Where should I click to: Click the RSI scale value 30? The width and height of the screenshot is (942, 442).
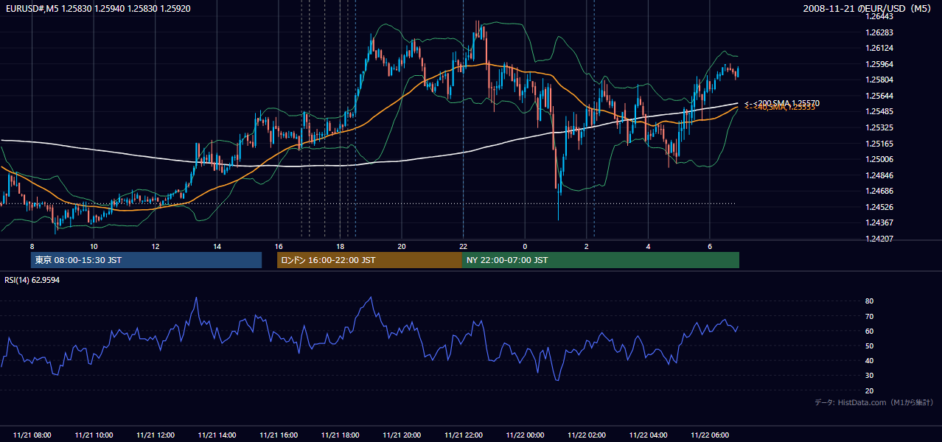(x=869, y=376)
